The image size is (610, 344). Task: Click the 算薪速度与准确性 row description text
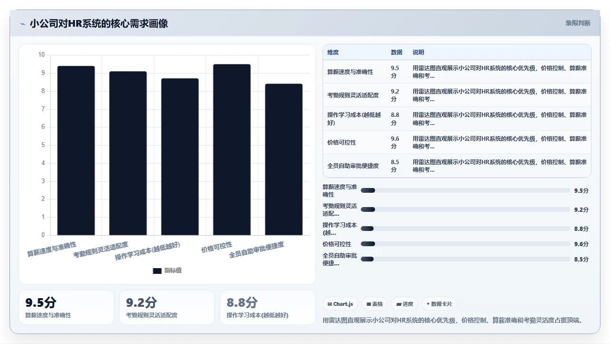[x=499, y=72]
